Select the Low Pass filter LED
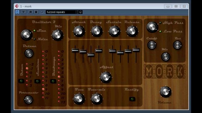Screen dimensions: 202x113 point(160,31)
